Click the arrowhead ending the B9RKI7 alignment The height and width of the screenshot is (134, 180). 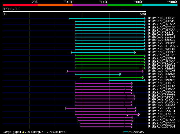135,53
